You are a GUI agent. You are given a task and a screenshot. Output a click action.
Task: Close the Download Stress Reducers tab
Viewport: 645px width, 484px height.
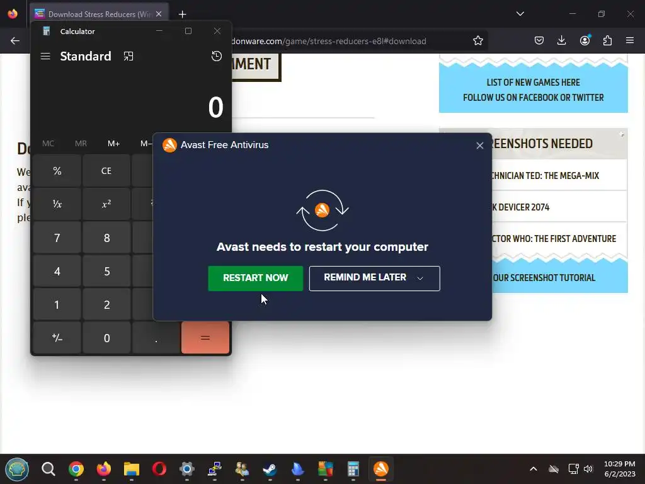(x=159, y=14)
